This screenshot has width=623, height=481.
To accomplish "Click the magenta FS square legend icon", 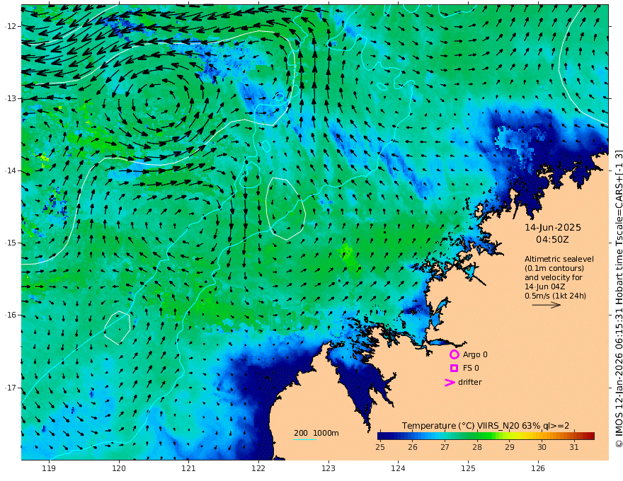I will pyautogui.click(x=454, y=368).
